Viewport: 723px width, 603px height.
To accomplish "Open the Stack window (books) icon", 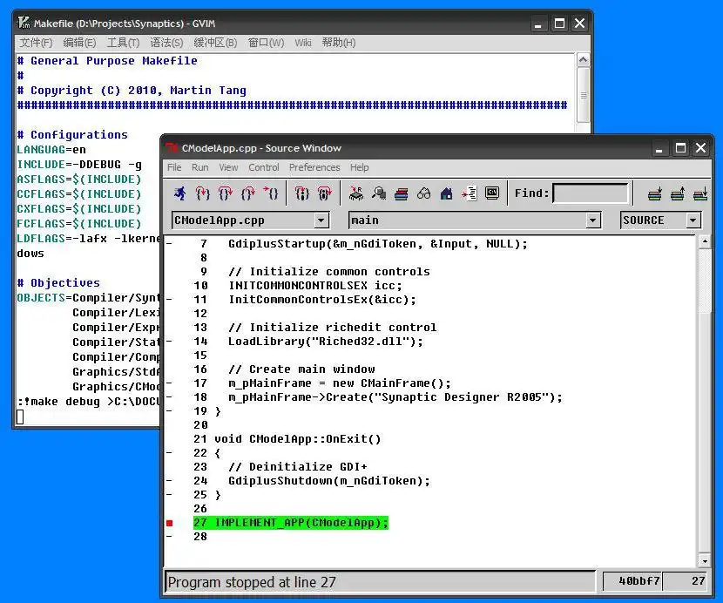I will [x=402, y=193].
